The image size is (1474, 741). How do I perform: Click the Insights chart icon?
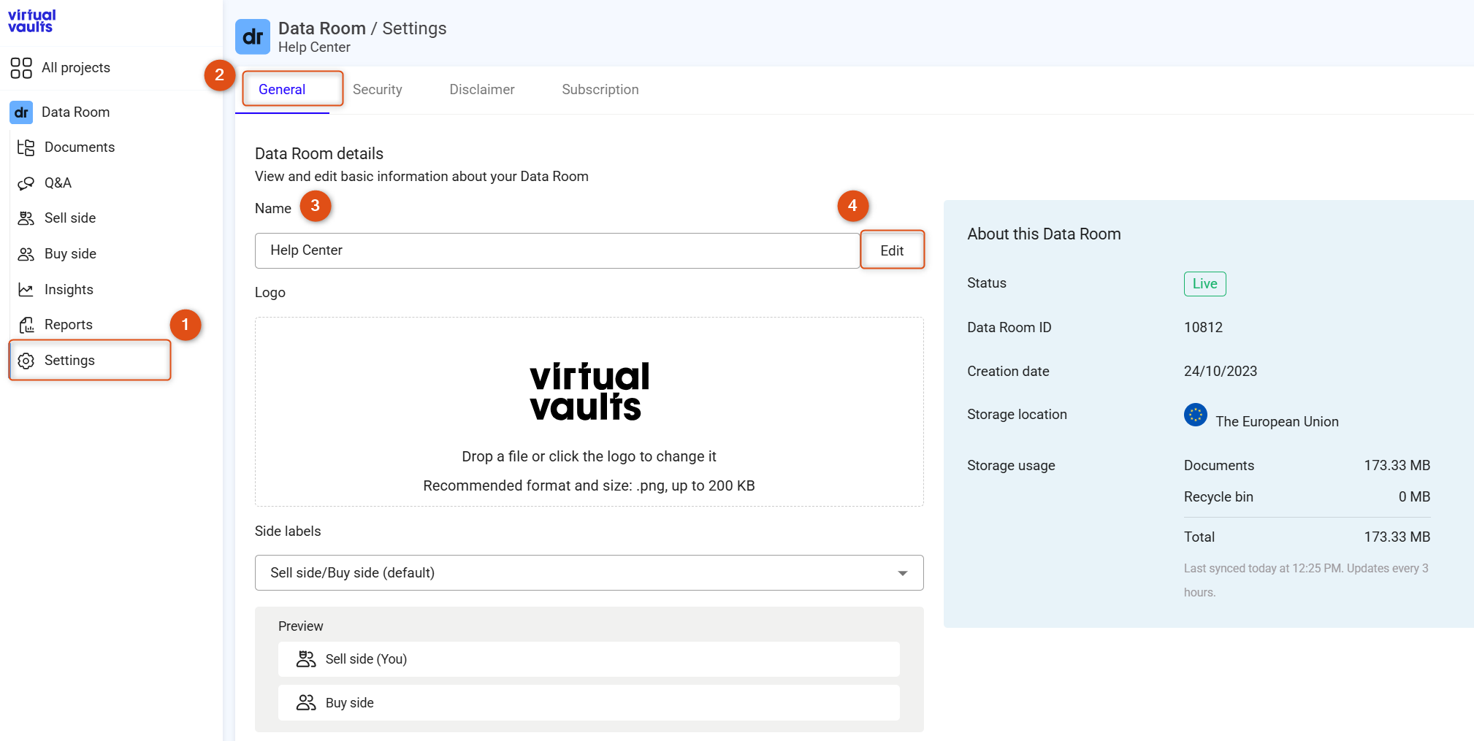click(26, 290)
